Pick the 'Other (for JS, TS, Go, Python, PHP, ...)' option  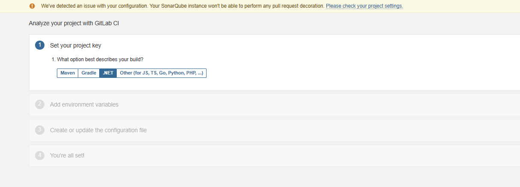click(x=161, y=73)
